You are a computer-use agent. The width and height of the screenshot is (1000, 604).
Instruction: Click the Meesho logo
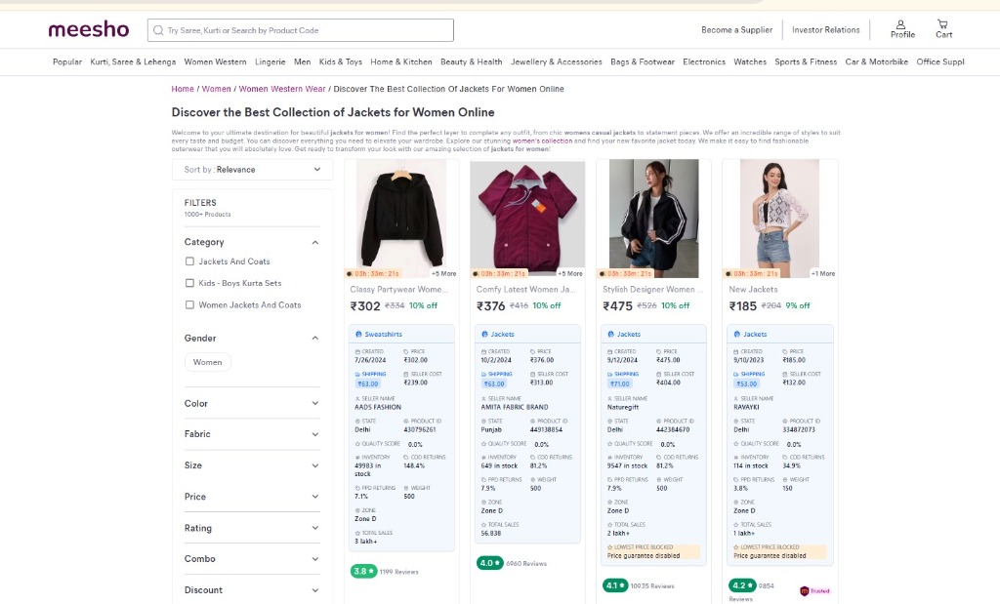[89, 29]
